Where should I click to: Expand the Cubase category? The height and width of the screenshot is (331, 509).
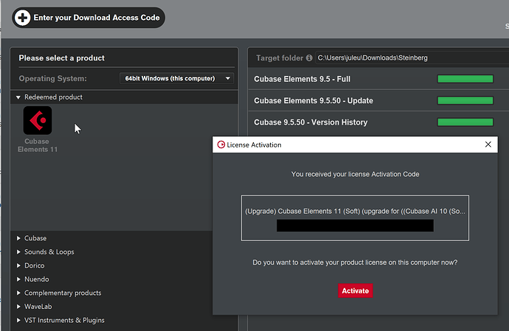pyautogui.click(x=18, y=238)
